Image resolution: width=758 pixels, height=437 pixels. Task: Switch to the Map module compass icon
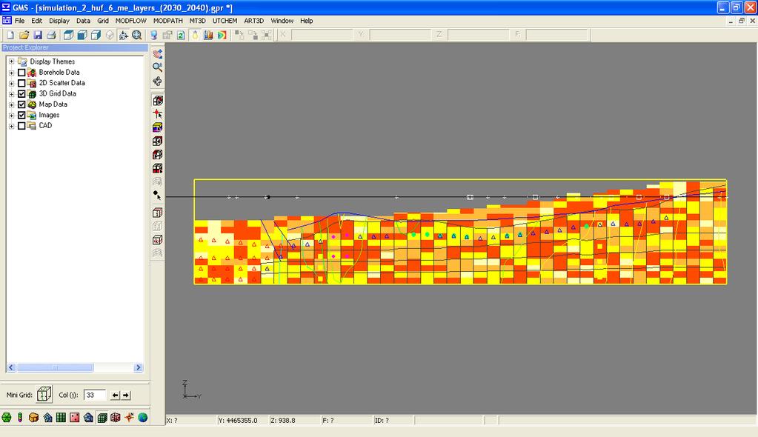click(x=129, y=417)
